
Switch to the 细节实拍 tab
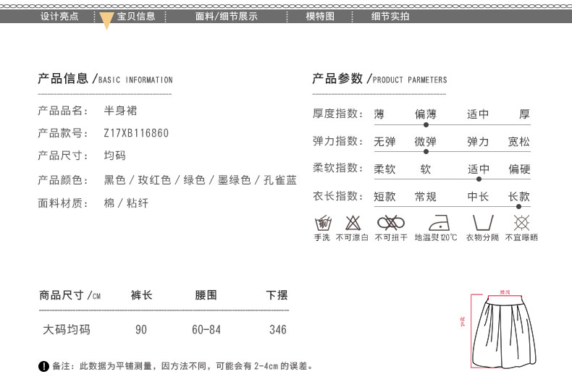(x=390, y=16)
